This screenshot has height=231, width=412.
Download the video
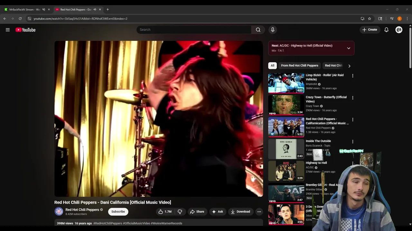(x=240, y=212)
